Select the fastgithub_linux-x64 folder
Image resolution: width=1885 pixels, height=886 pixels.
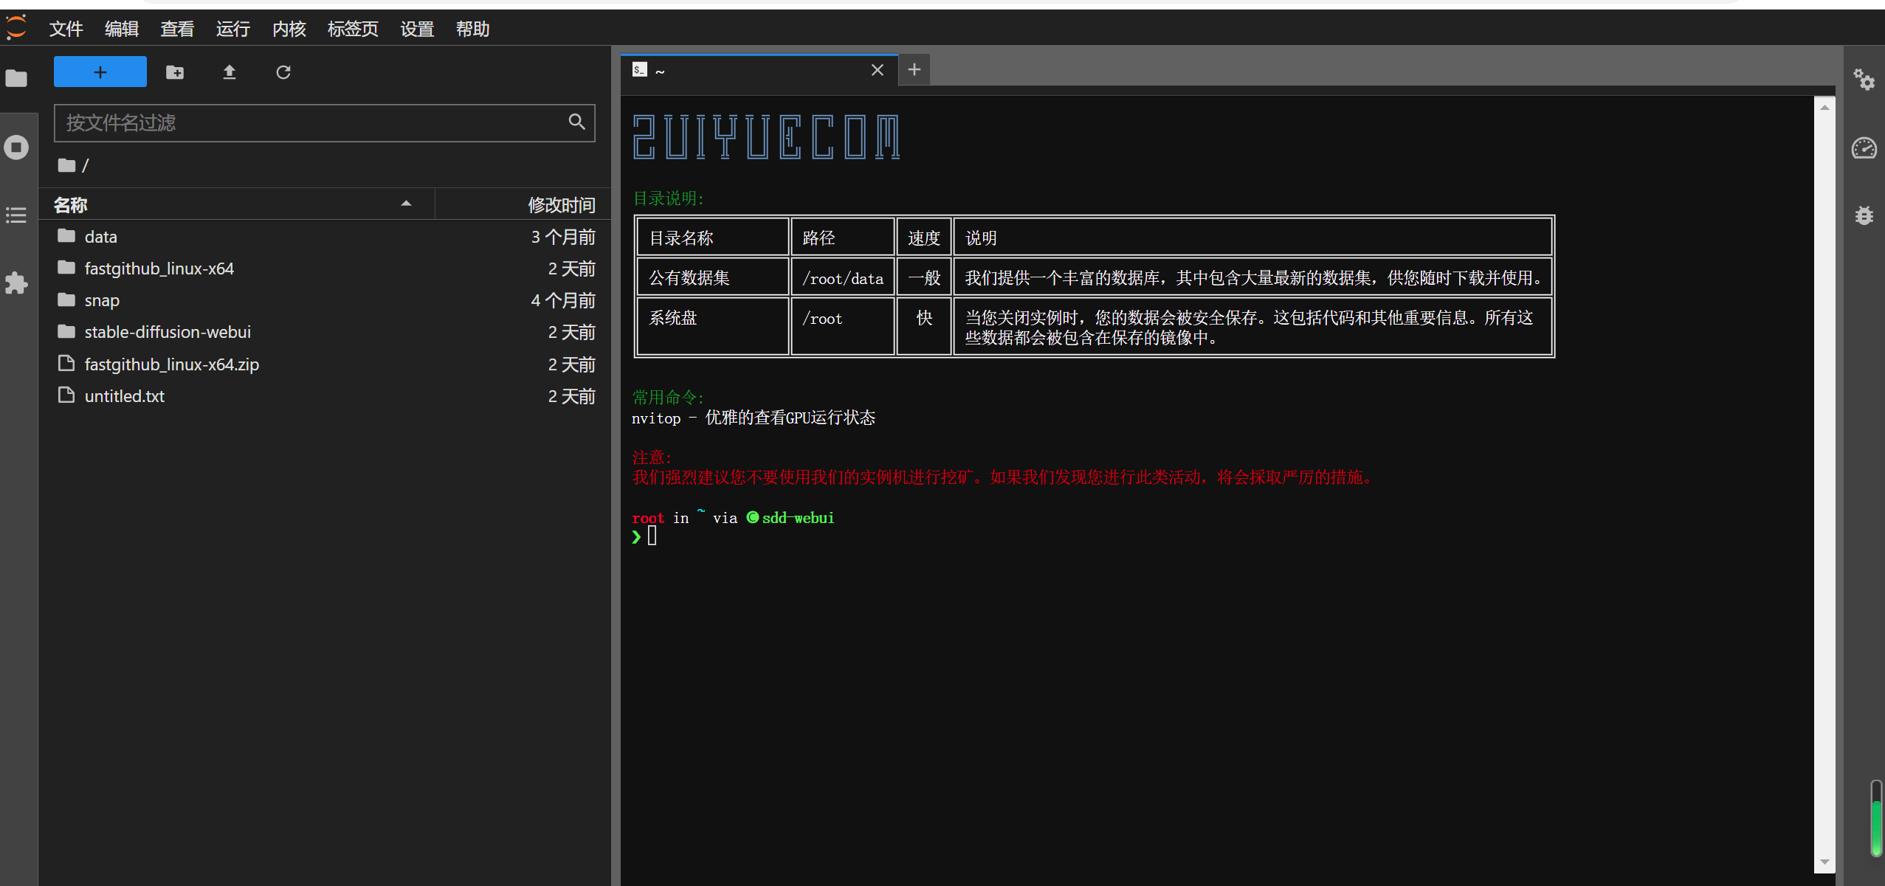(x=325, y=269)
